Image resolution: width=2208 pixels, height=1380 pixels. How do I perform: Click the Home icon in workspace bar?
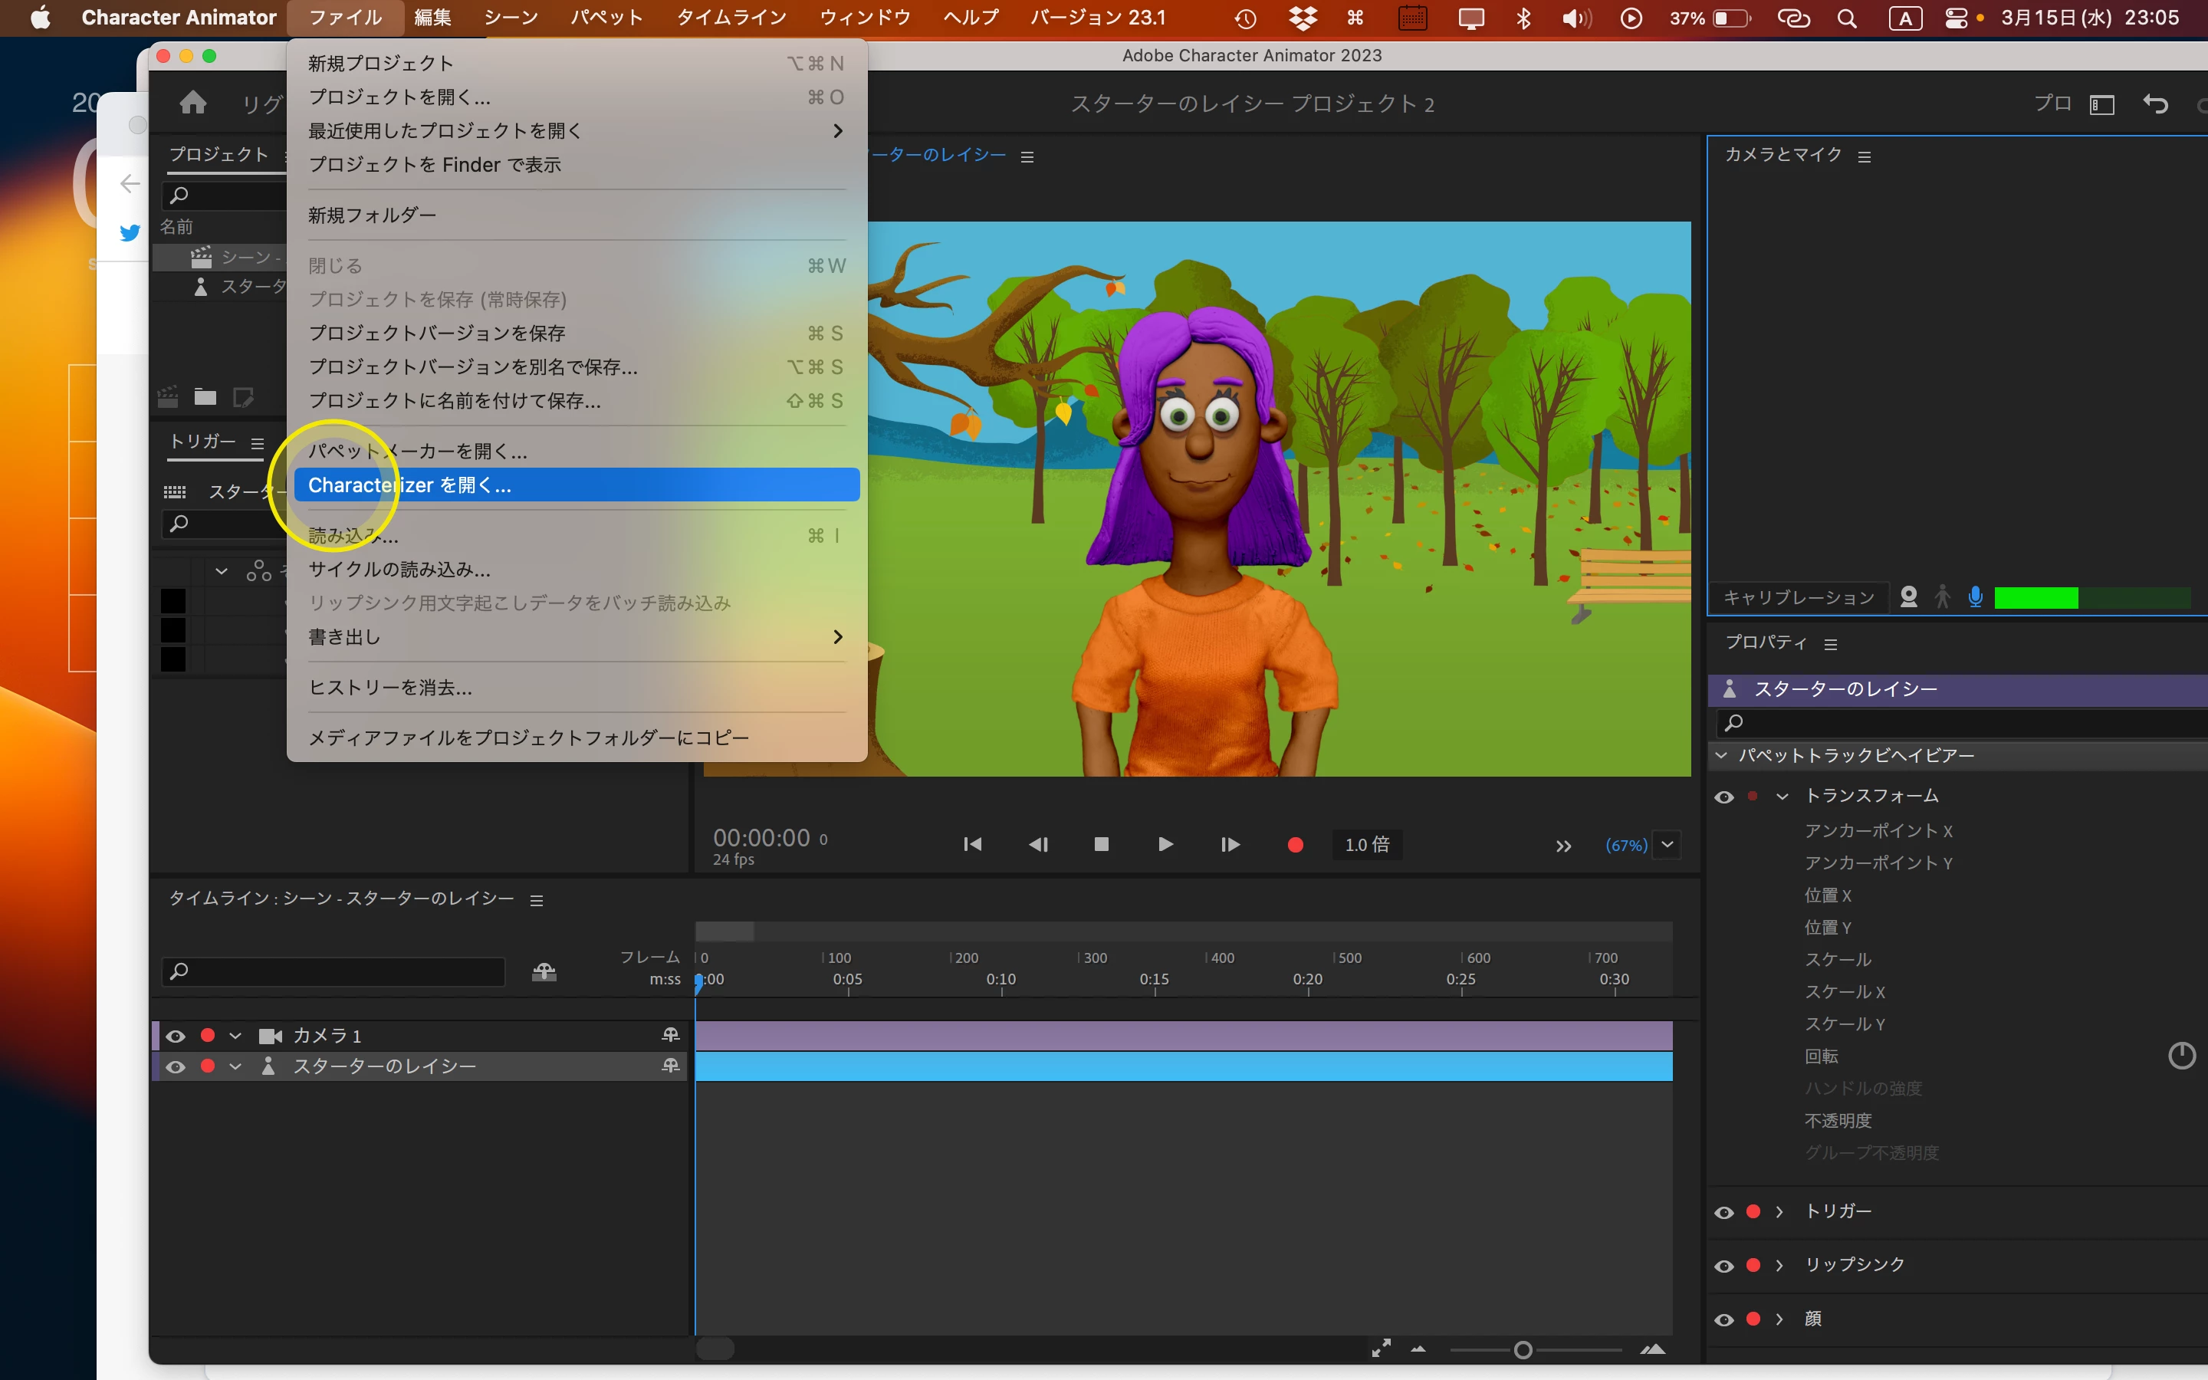(192, 102)
